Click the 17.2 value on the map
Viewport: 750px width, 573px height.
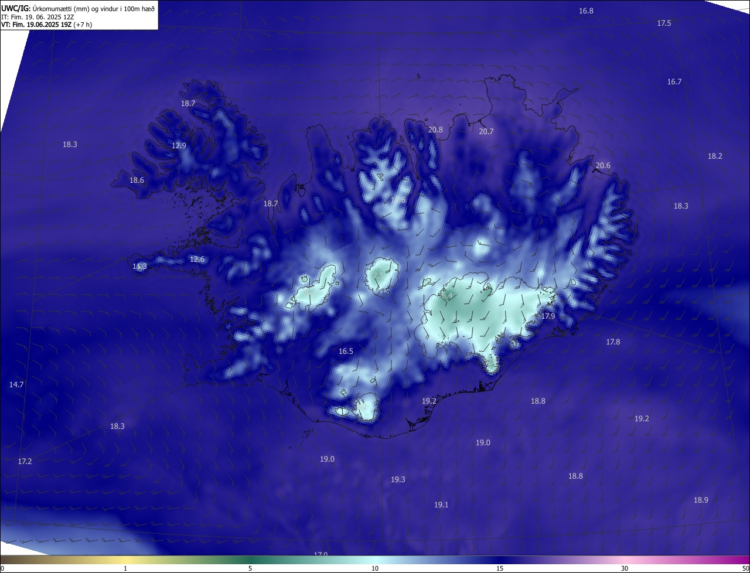click(x=25, y=462)
